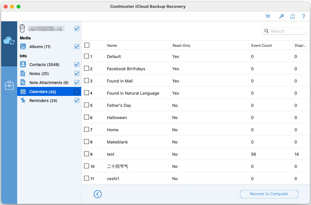311x205 pixels.
Task: Check the Facebook Birthdays row checkbox
Action: tap(86, 68)
